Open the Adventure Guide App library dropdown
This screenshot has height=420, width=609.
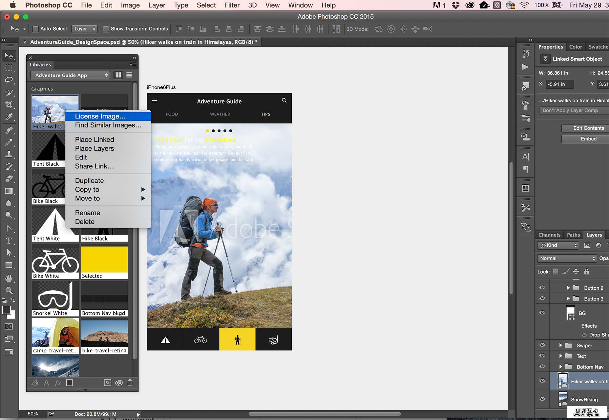[x=70, y=75]
